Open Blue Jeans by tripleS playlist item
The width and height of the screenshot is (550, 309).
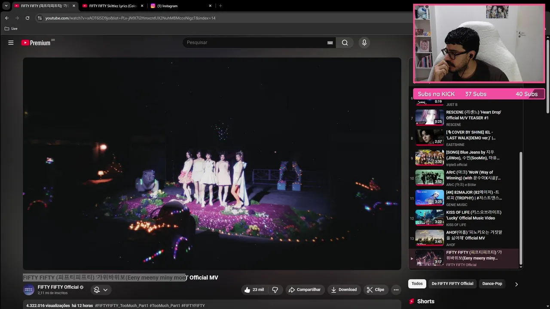pyautogui.click(x=463, y=158)
